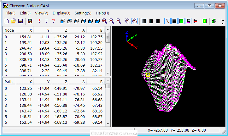Select Path row with X value 123.35
The width and height of the screenshot is (228, 136).
point(54,88)
